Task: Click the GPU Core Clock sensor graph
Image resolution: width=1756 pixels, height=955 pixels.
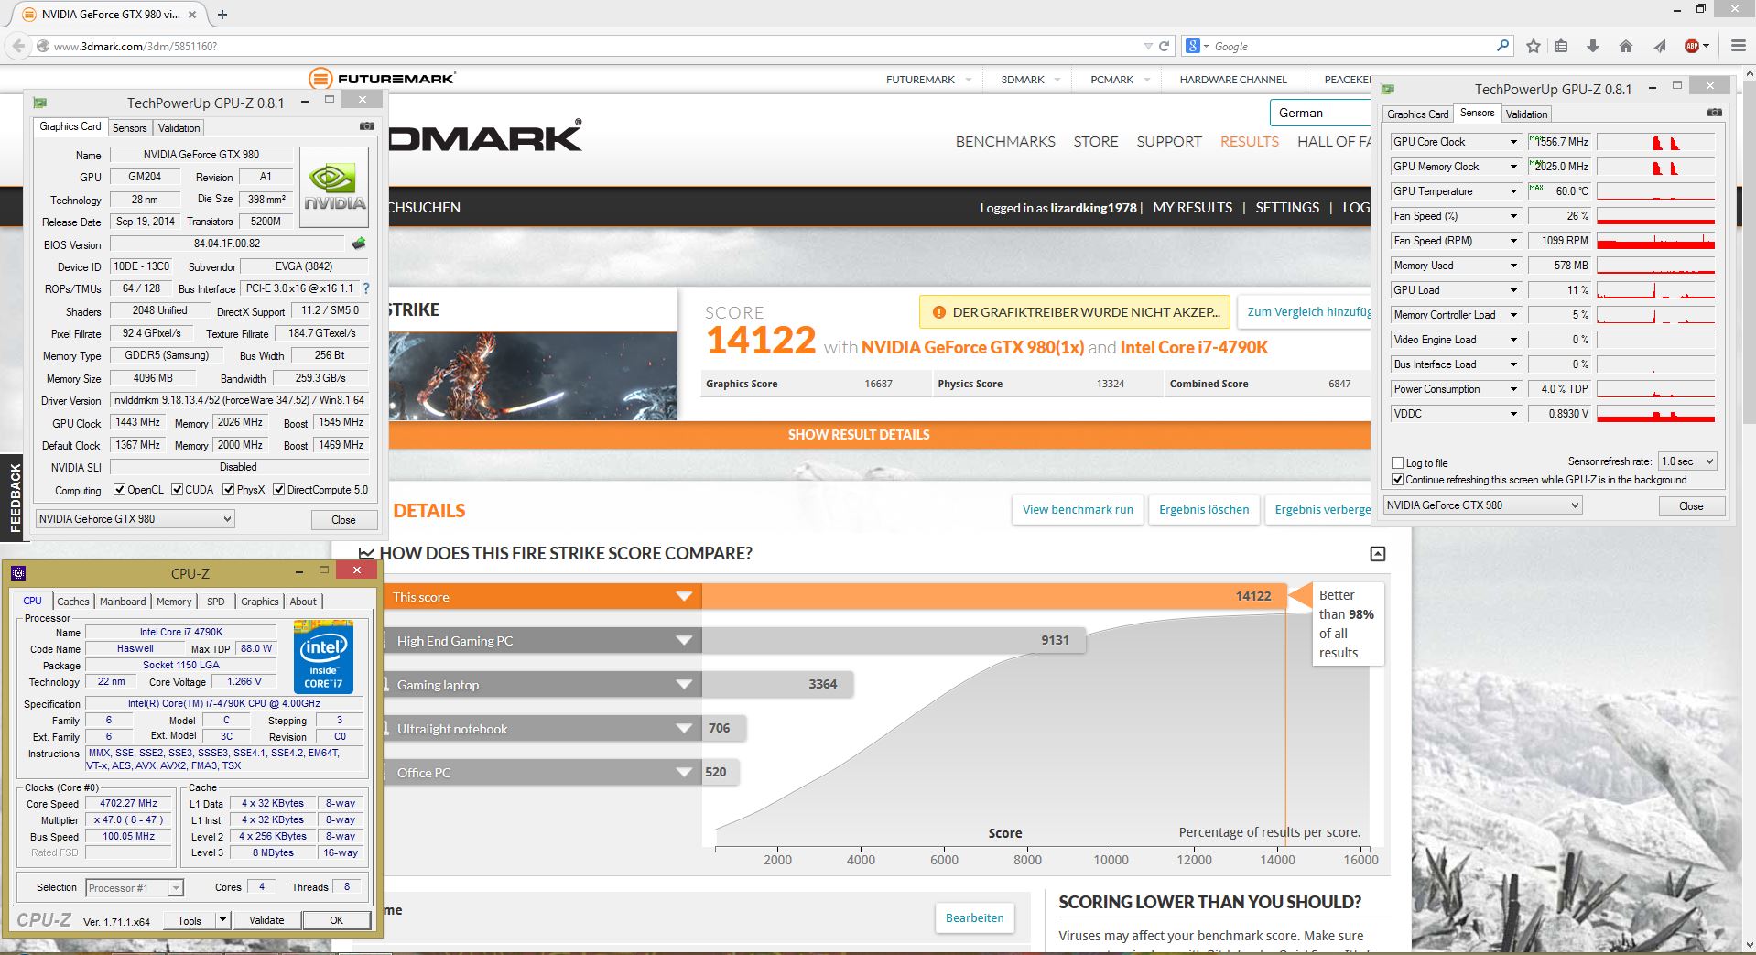Action: [1655, 142]
